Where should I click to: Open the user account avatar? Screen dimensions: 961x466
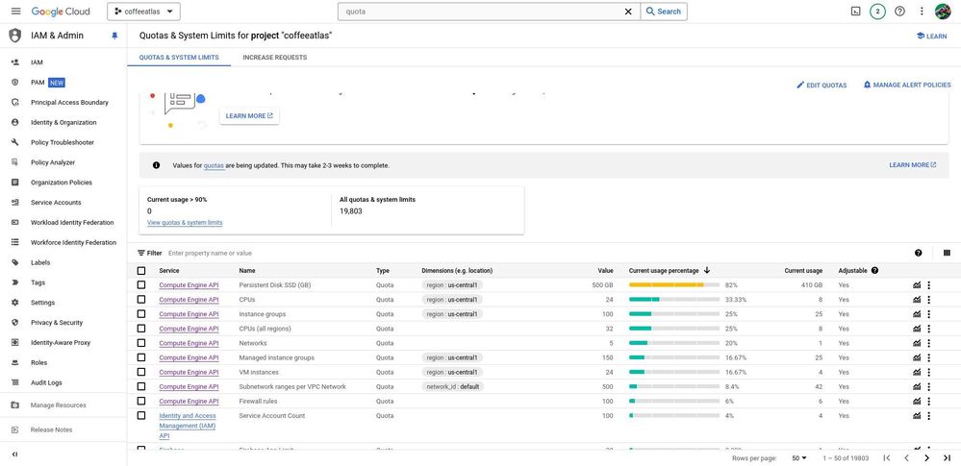942,11
